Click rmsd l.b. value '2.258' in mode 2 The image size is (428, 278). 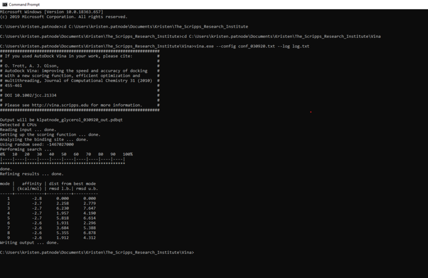tap(63, 203)
